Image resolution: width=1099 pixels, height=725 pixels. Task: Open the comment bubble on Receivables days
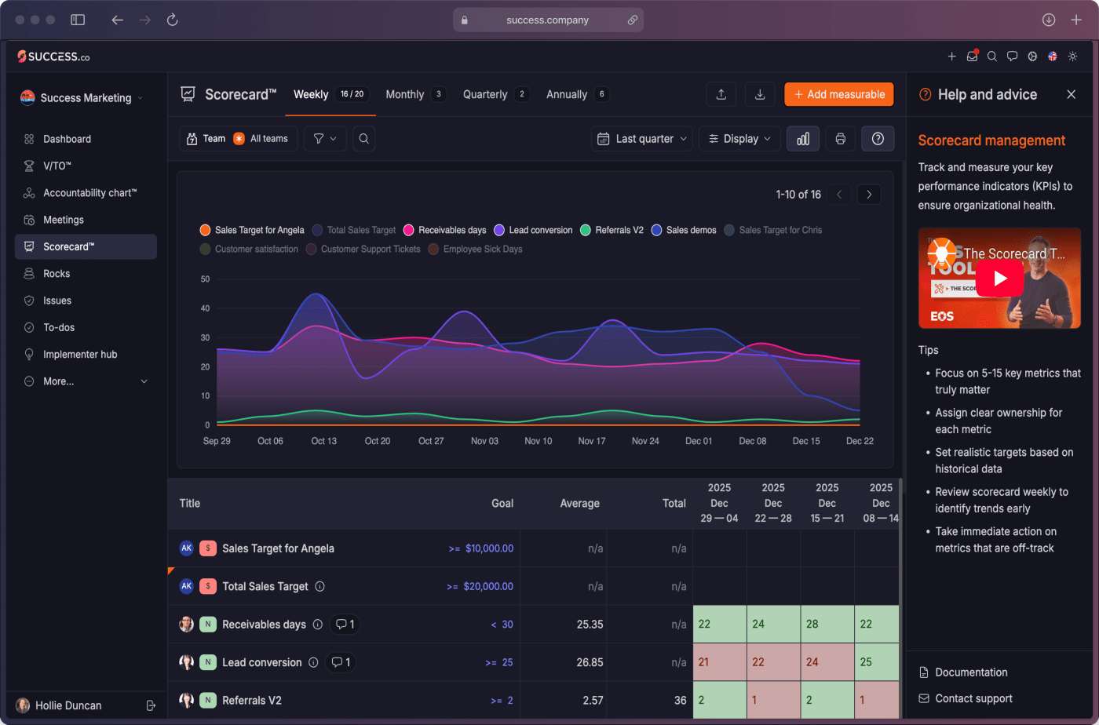(x=345, y=625)
